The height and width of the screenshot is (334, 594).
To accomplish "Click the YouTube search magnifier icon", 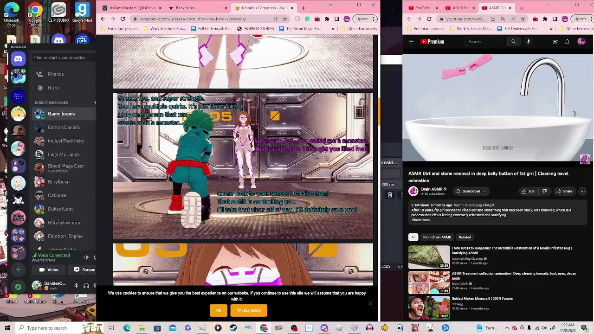I will pyautogui.click(x=513, y=42).
